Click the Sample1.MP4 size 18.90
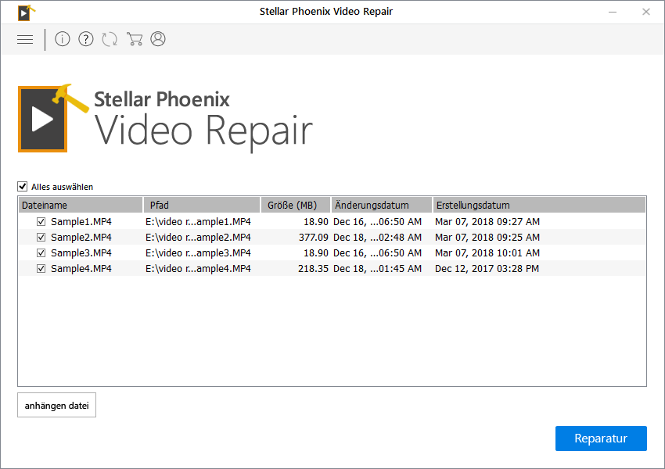The image size is (665, 469). (x=316, y=221)
